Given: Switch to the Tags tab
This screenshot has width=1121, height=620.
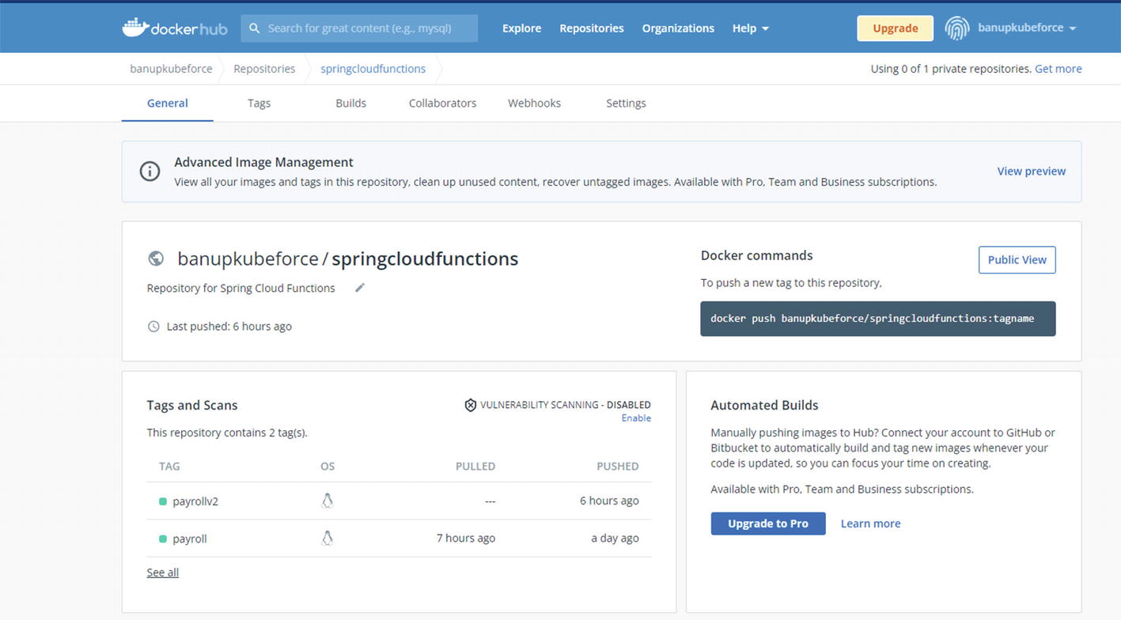Looking at the screenshot, I should click(x=259, y=103).
